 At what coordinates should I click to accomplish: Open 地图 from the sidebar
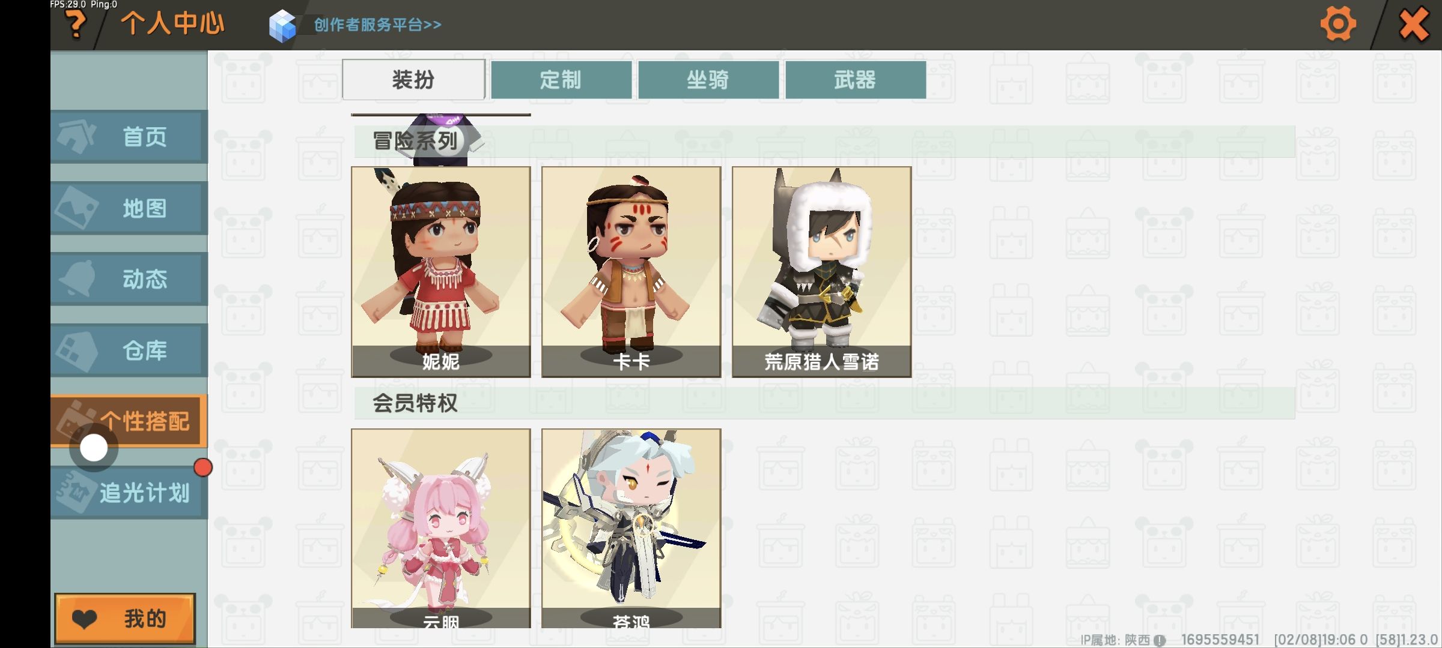point(129,208)
